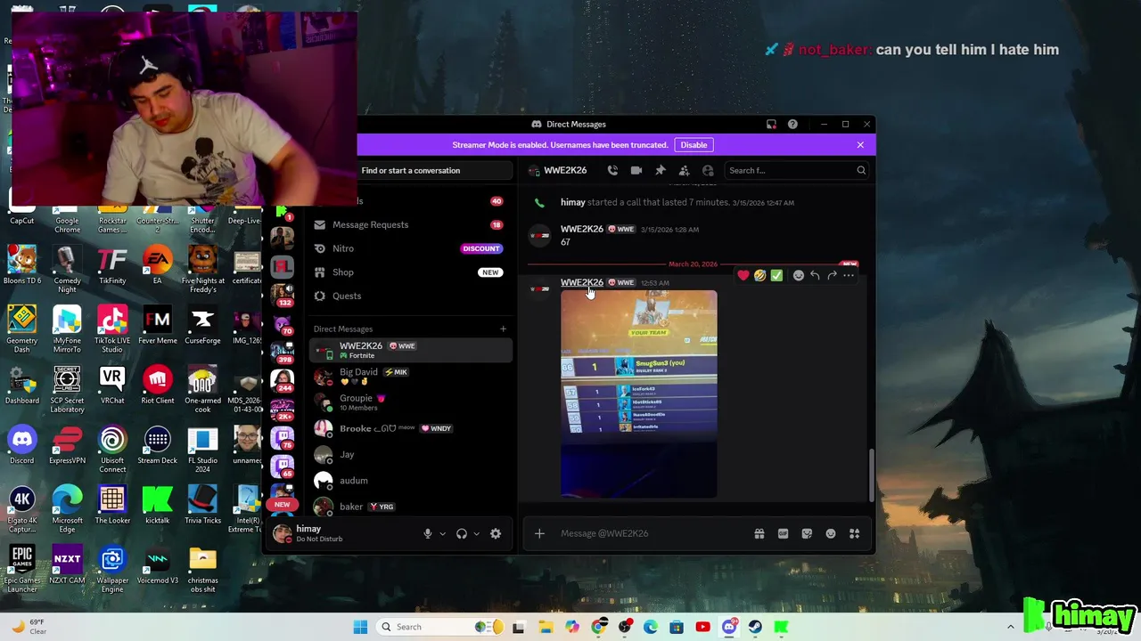Select the CurseForge desktop icon

202,325
